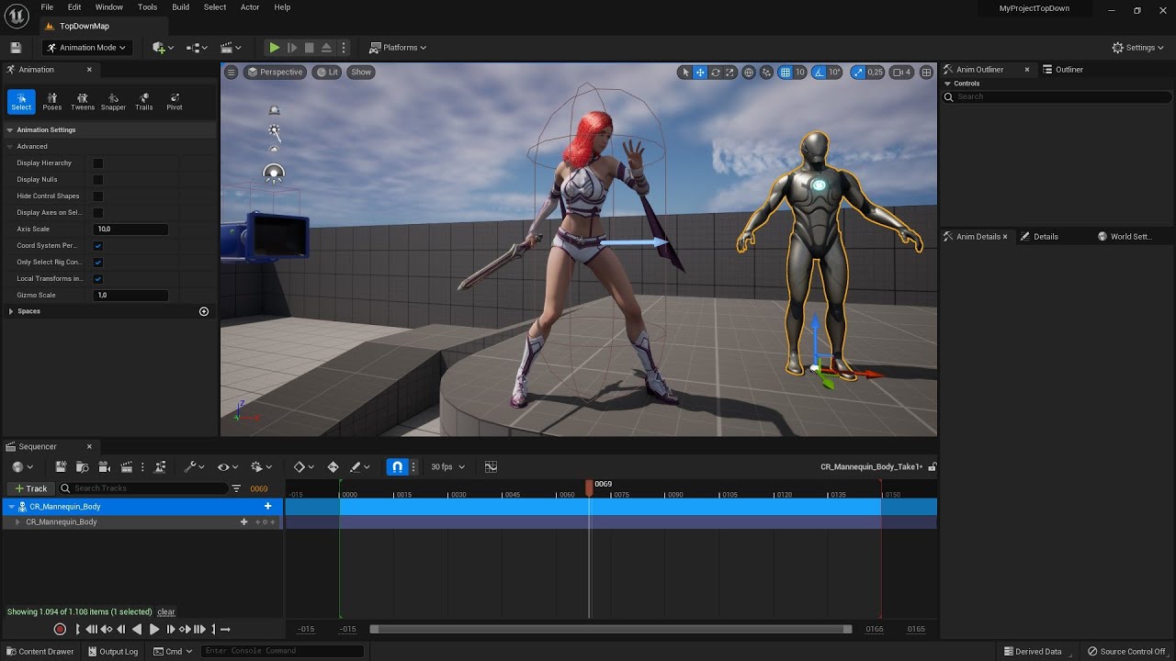Collapse the Animation Settings section
The width and height of the screenshot is (1176, 661).
coord(10,130)
